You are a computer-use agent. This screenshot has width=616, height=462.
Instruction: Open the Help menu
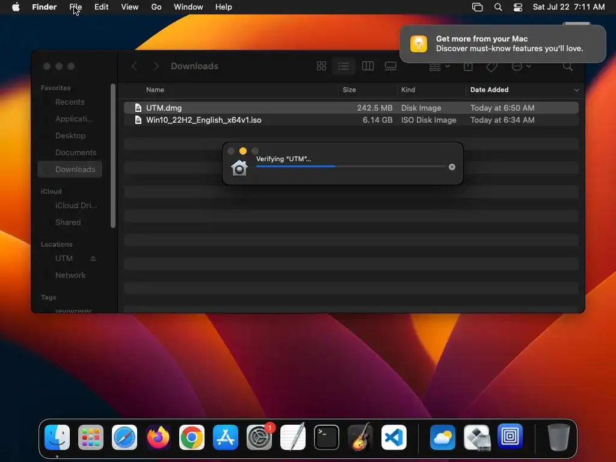tap(224, 7)
